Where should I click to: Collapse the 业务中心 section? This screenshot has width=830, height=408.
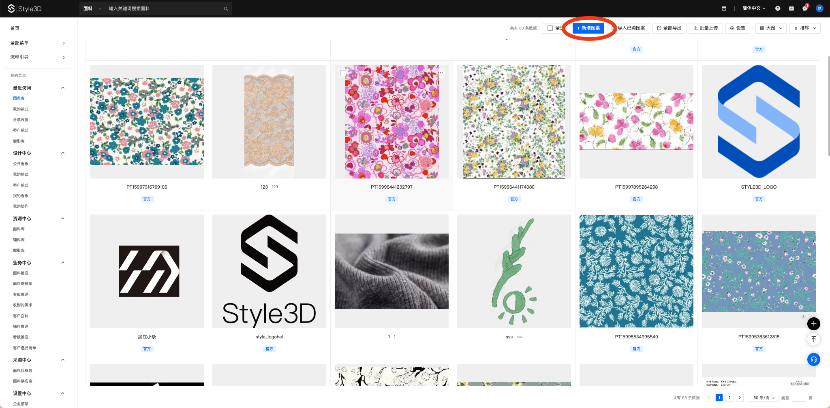[63, 263]
